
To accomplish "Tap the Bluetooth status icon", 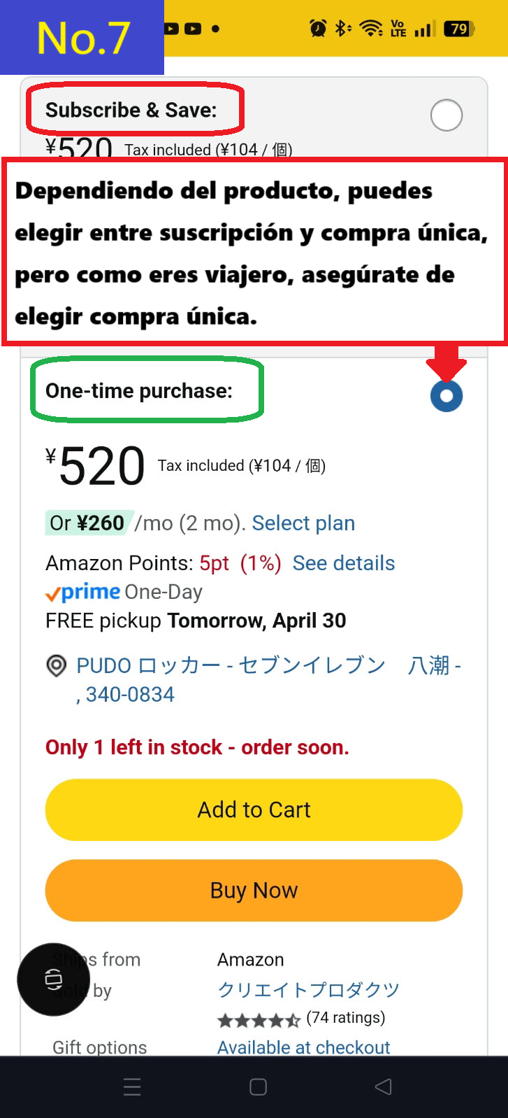I will point(342,29).
